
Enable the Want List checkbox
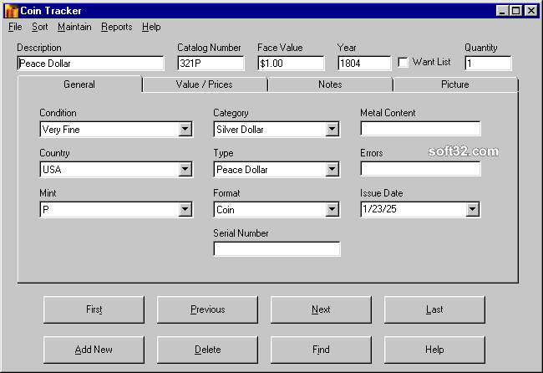tap(403, 63)
